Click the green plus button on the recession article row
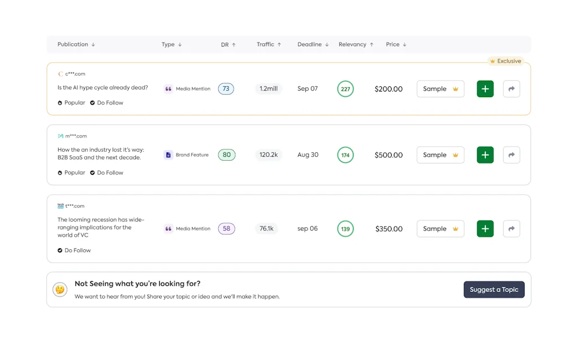This screenshot has height=347, width=582. coord(485,228)
